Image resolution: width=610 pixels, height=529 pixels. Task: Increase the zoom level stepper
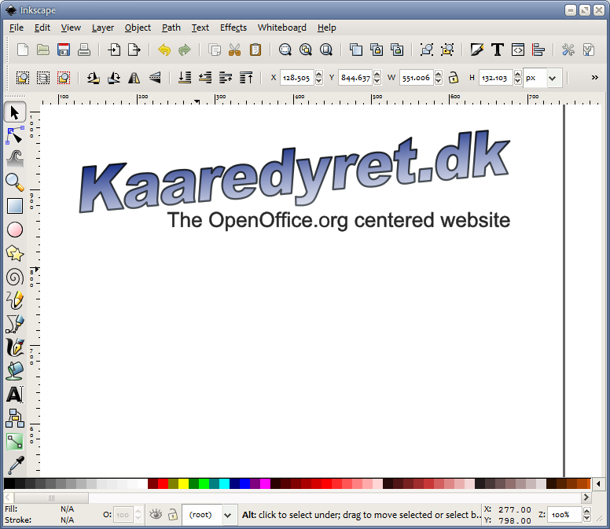coord(587,511)
